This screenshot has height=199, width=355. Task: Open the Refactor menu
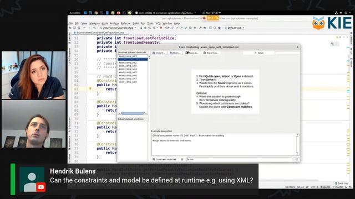126,23
